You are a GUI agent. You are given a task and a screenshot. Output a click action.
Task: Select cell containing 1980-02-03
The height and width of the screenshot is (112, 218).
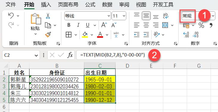(100, 86)
